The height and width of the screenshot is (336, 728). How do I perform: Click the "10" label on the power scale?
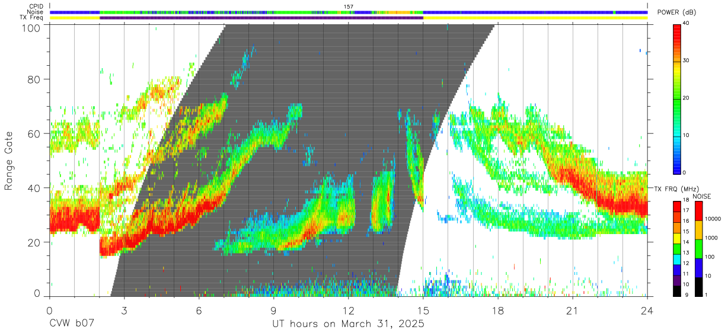pos(687,135)
